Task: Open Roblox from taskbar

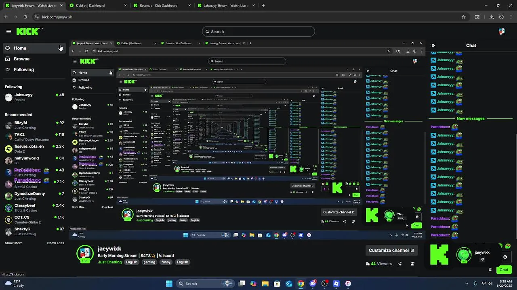Action: coord(336,284)
